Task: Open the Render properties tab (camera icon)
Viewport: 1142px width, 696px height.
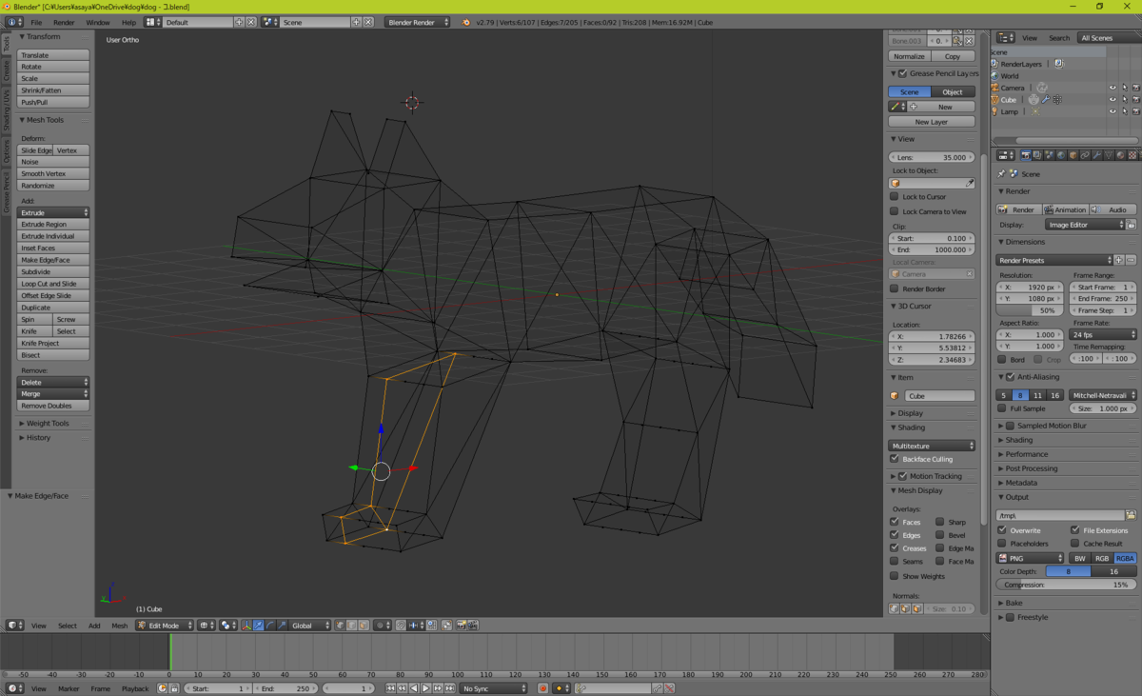Action: (x=1026, y=155)
